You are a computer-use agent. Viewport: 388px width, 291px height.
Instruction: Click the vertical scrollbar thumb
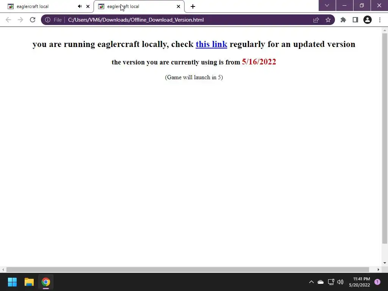(x=385, y=138)
